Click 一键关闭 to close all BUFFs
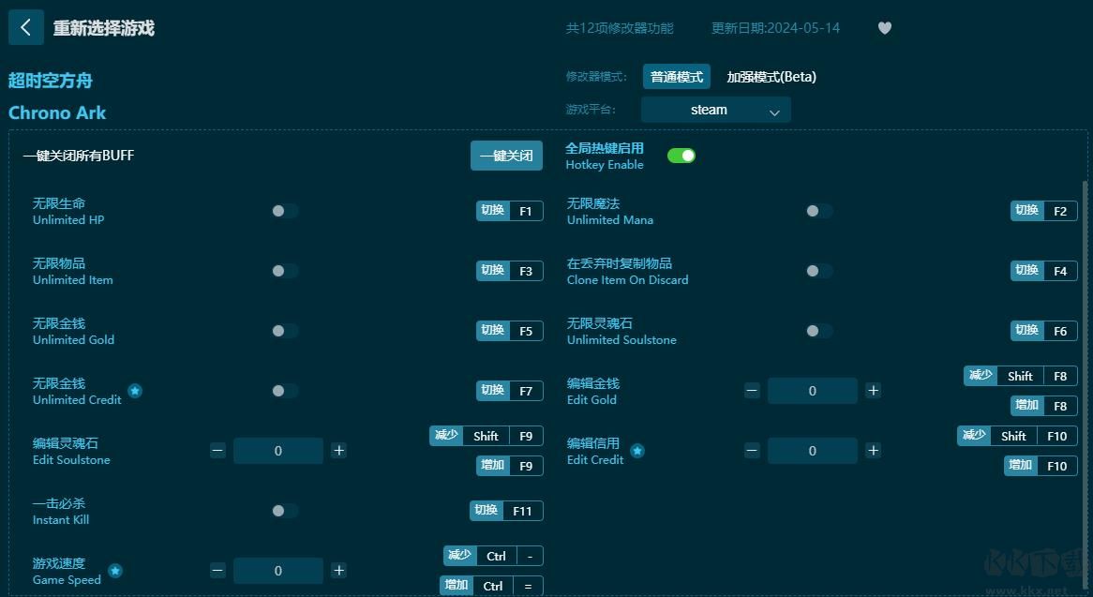 click(x=506, y=156)
